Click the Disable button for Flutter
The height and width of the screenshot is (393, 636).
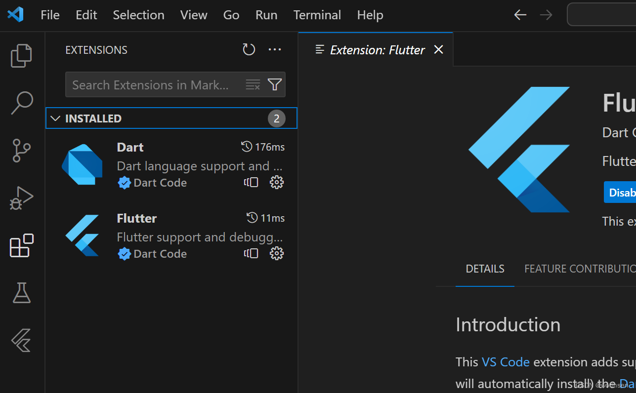(x=620, y=193)
